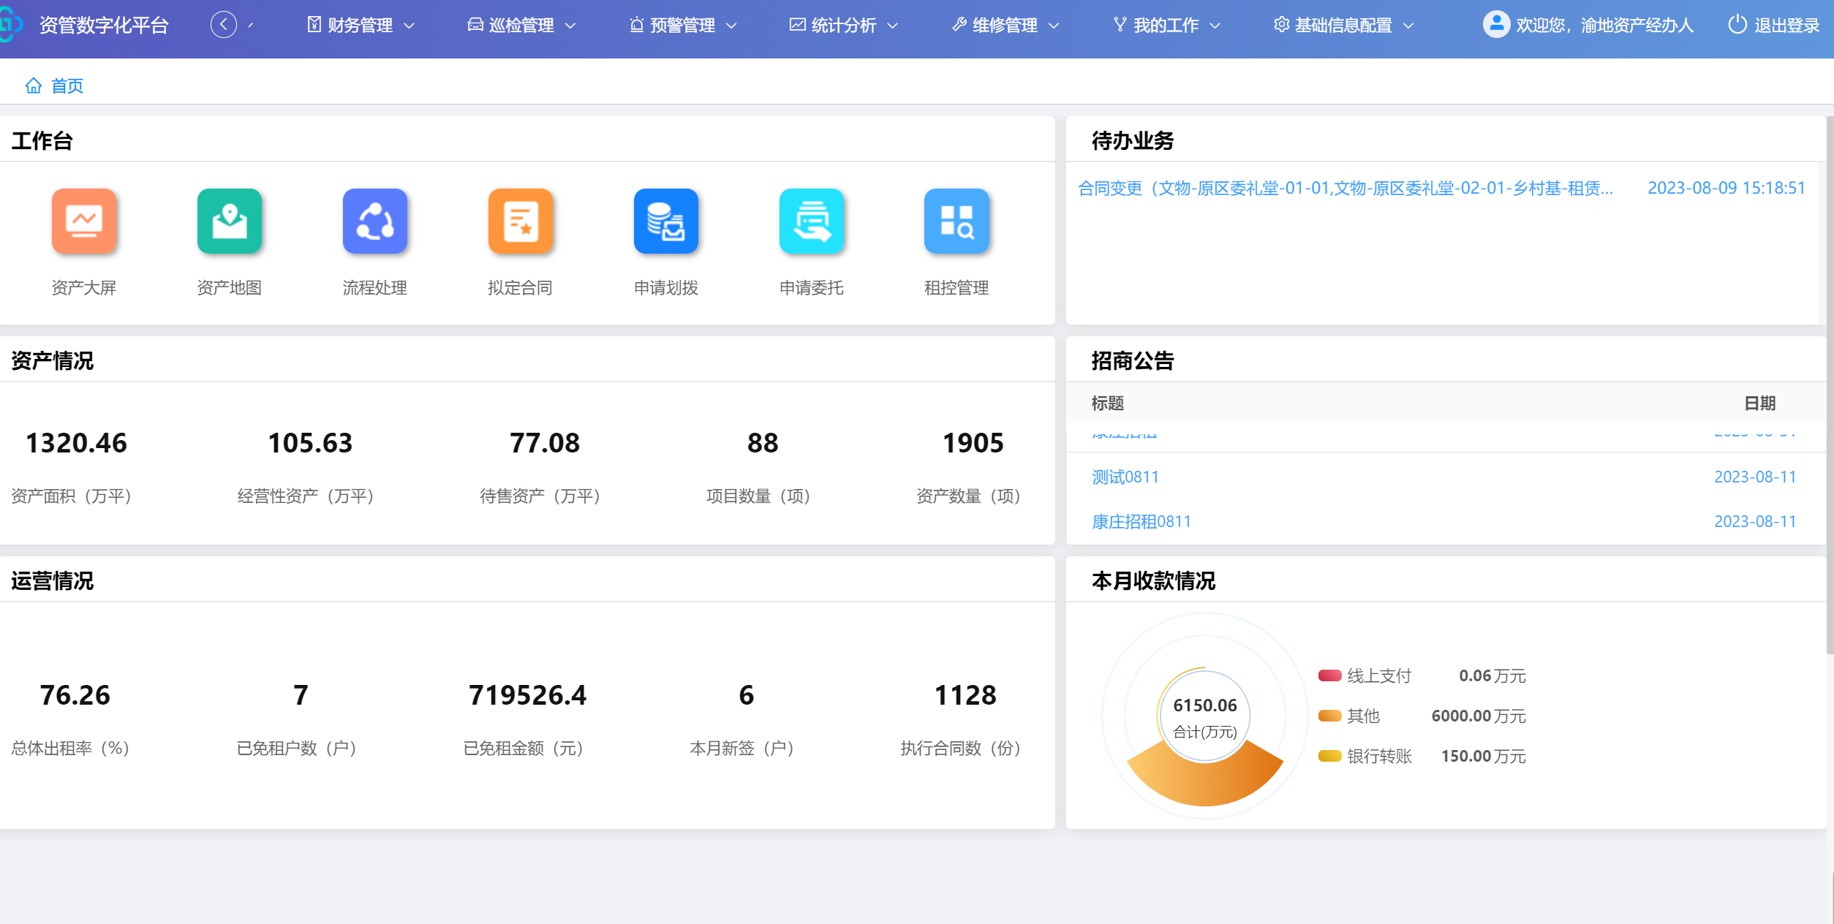Image resolution: width=1834 pixels, height=924 pixels.
Task: Click the platform logo icon
Action: click(x=10, y=25)
